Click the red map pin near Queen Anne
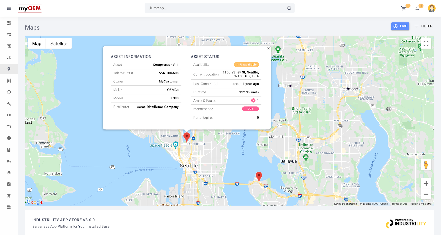Viewport: 441px width, 235px height. pos(187,137)
